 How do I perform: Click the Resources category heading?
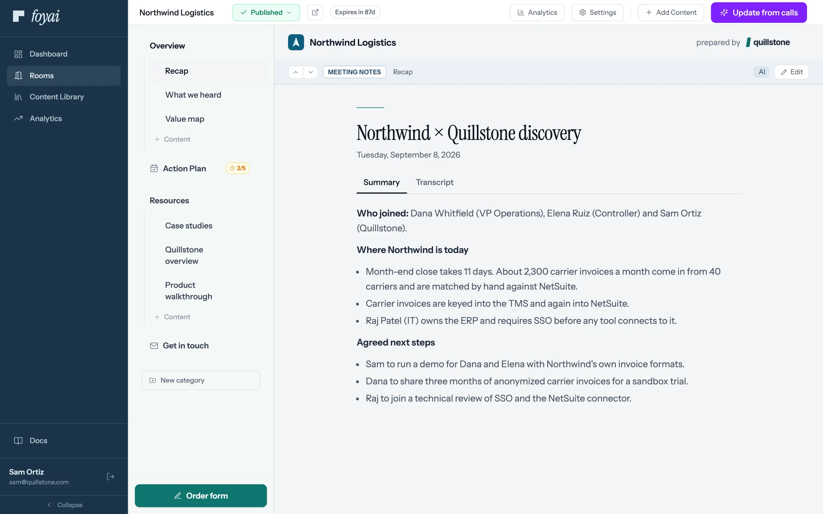click(169, 200)
